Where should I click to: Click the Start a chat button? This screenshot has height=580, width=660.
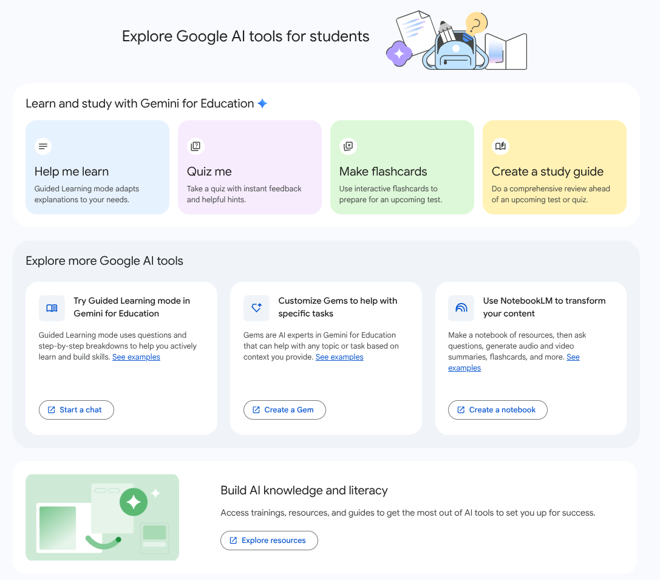click(x=76, y=409)
